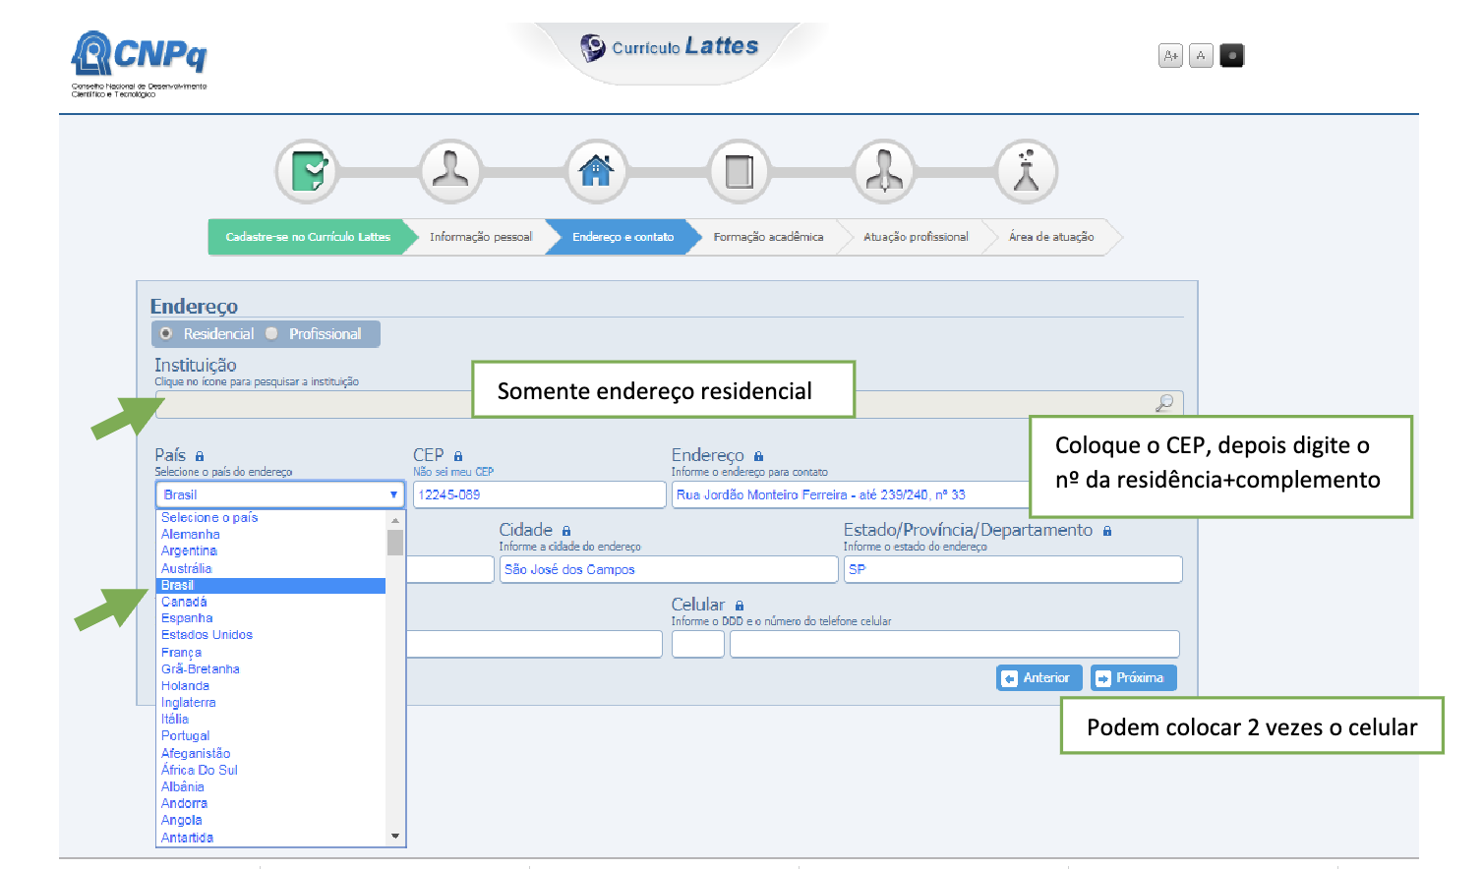Viewport: 1483px width, 869px height.
Task: Open the Formação acadêmica step tab
Action: pos(768,237)
